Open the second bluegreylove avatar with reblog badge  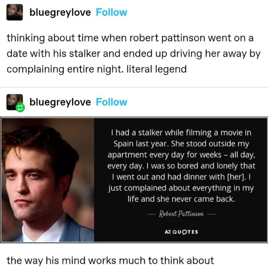15,102
